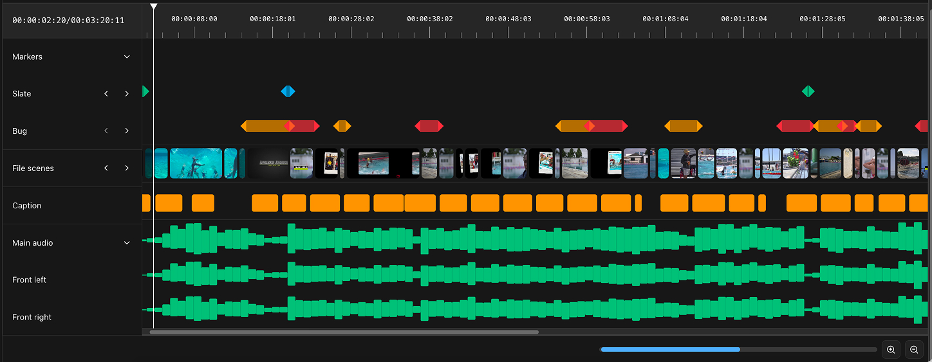Collapse the Markers section
932x362 pixels.
[x=127, y=57]
